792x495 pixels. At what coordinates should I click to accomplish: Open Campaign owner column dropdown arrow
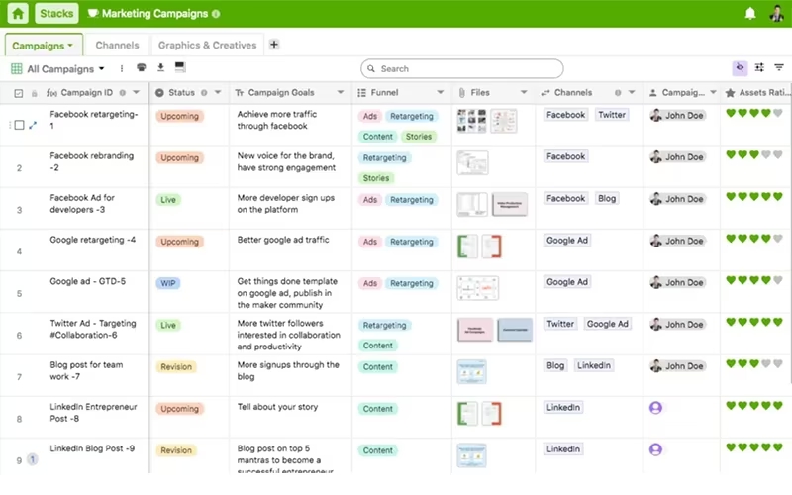coord(713,92)
